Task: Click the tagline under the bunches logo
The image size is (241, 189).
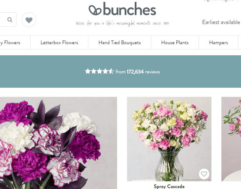Action: click(122, 23)
